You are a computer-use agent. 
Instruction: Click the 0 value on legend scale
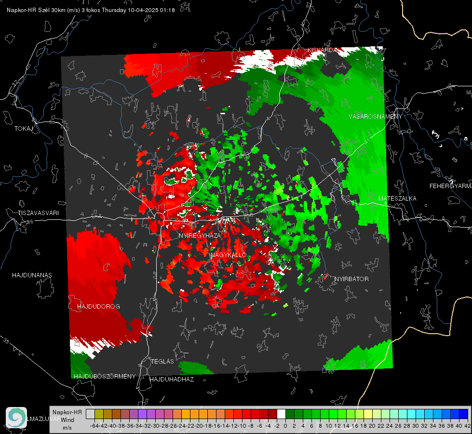click(x=285, y=426)
